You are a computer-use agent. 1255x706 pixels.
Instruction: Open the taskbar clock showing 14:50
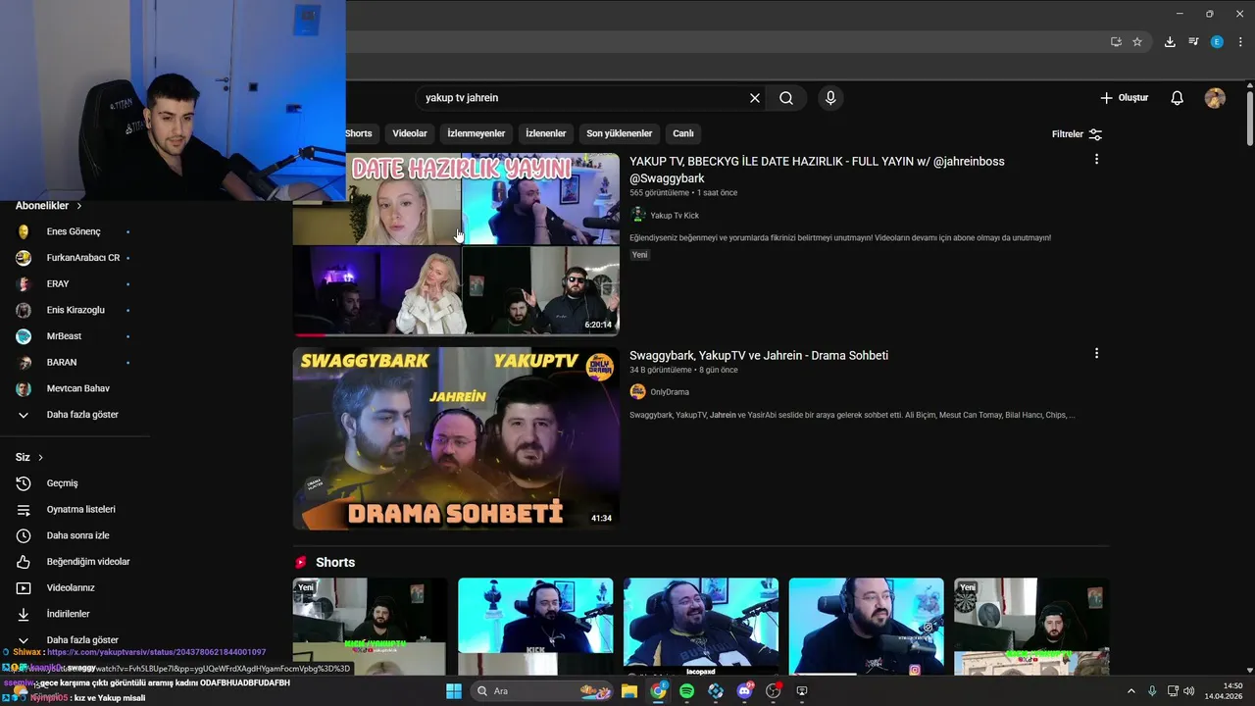(x=1224, y=691)
